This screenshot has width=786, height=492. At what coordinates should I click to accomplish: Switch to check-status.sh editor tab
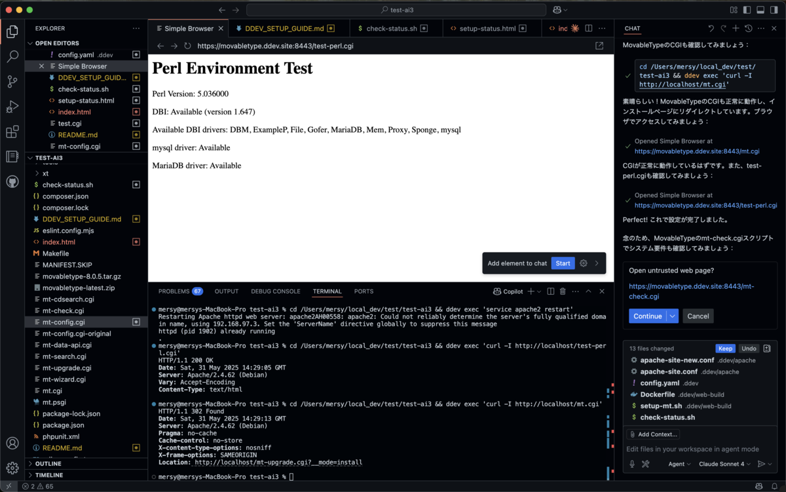pyautogui.click(x=392, y=28)
